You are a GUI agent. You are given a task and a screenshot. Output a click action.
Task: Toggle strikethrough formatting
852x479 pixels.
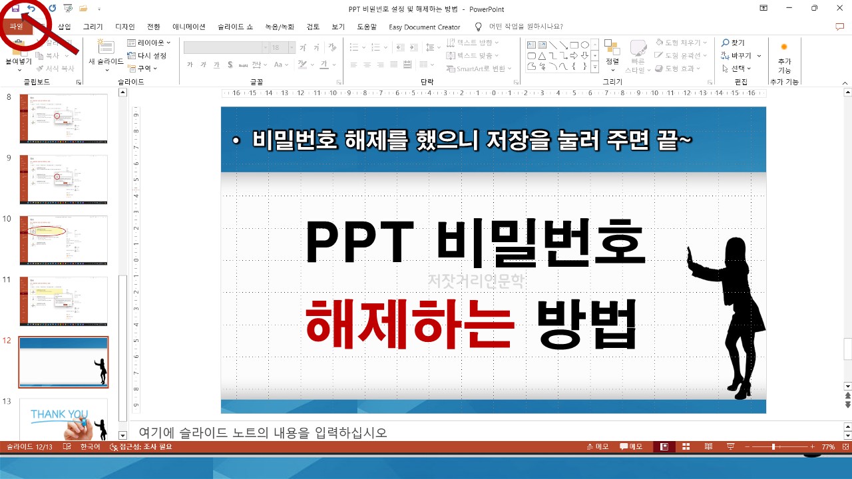click(x=244, y=65)
